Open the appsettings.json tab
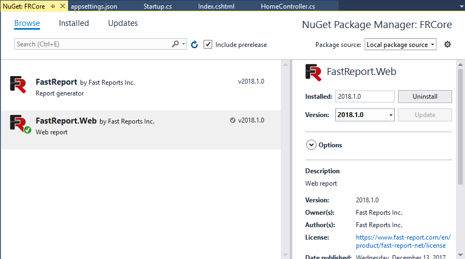This screenshot has height=259, width=465. (94, 6)
